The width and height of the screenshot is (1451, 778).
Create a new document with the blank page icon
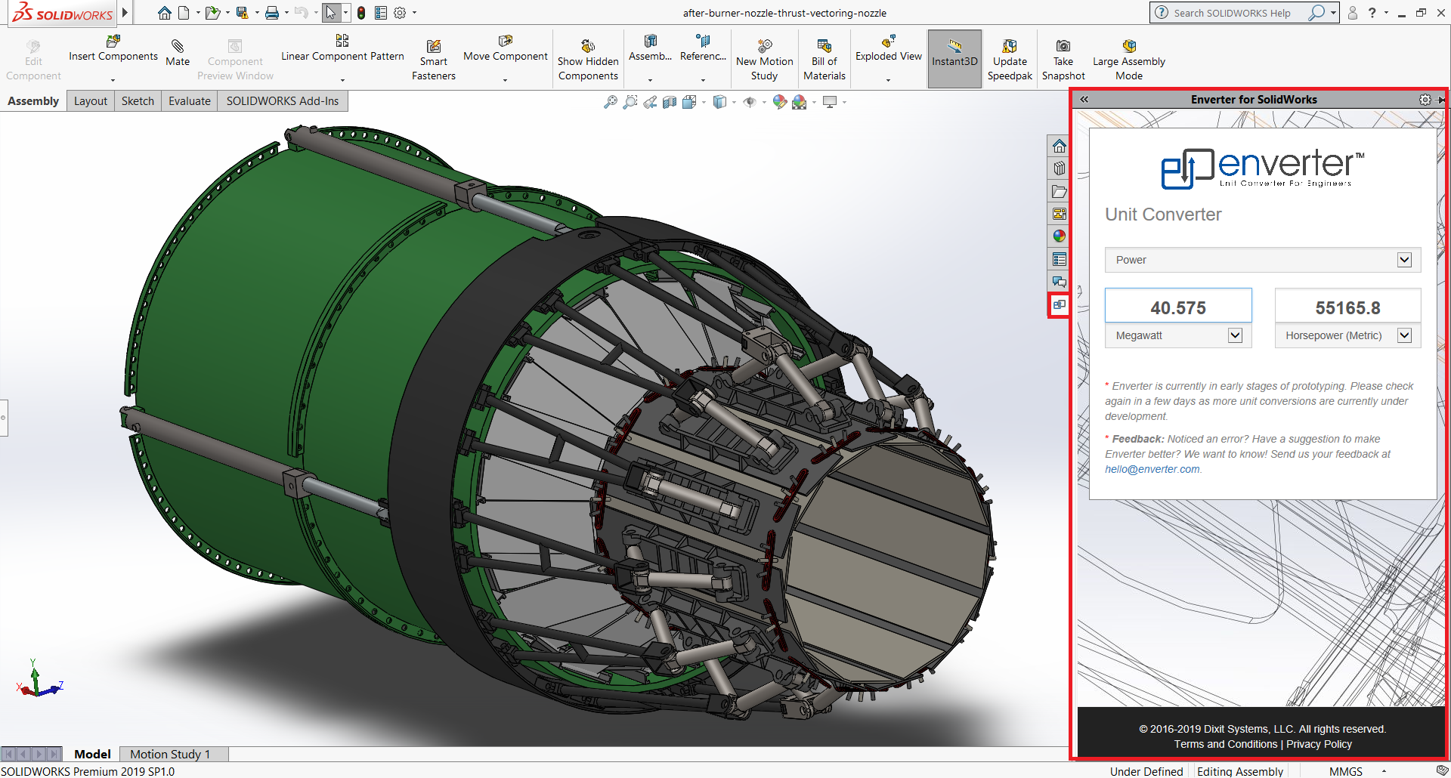coord(184,13)
